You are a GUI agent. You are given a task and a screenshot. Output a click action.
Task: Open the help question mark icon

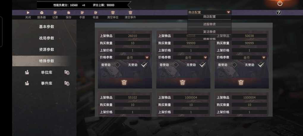[x=278, y=13]
